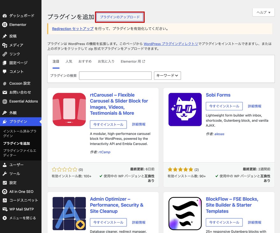Open the ヘルプ dropdown
Viewport: 280px width, 233px height.
click(263, 12)
